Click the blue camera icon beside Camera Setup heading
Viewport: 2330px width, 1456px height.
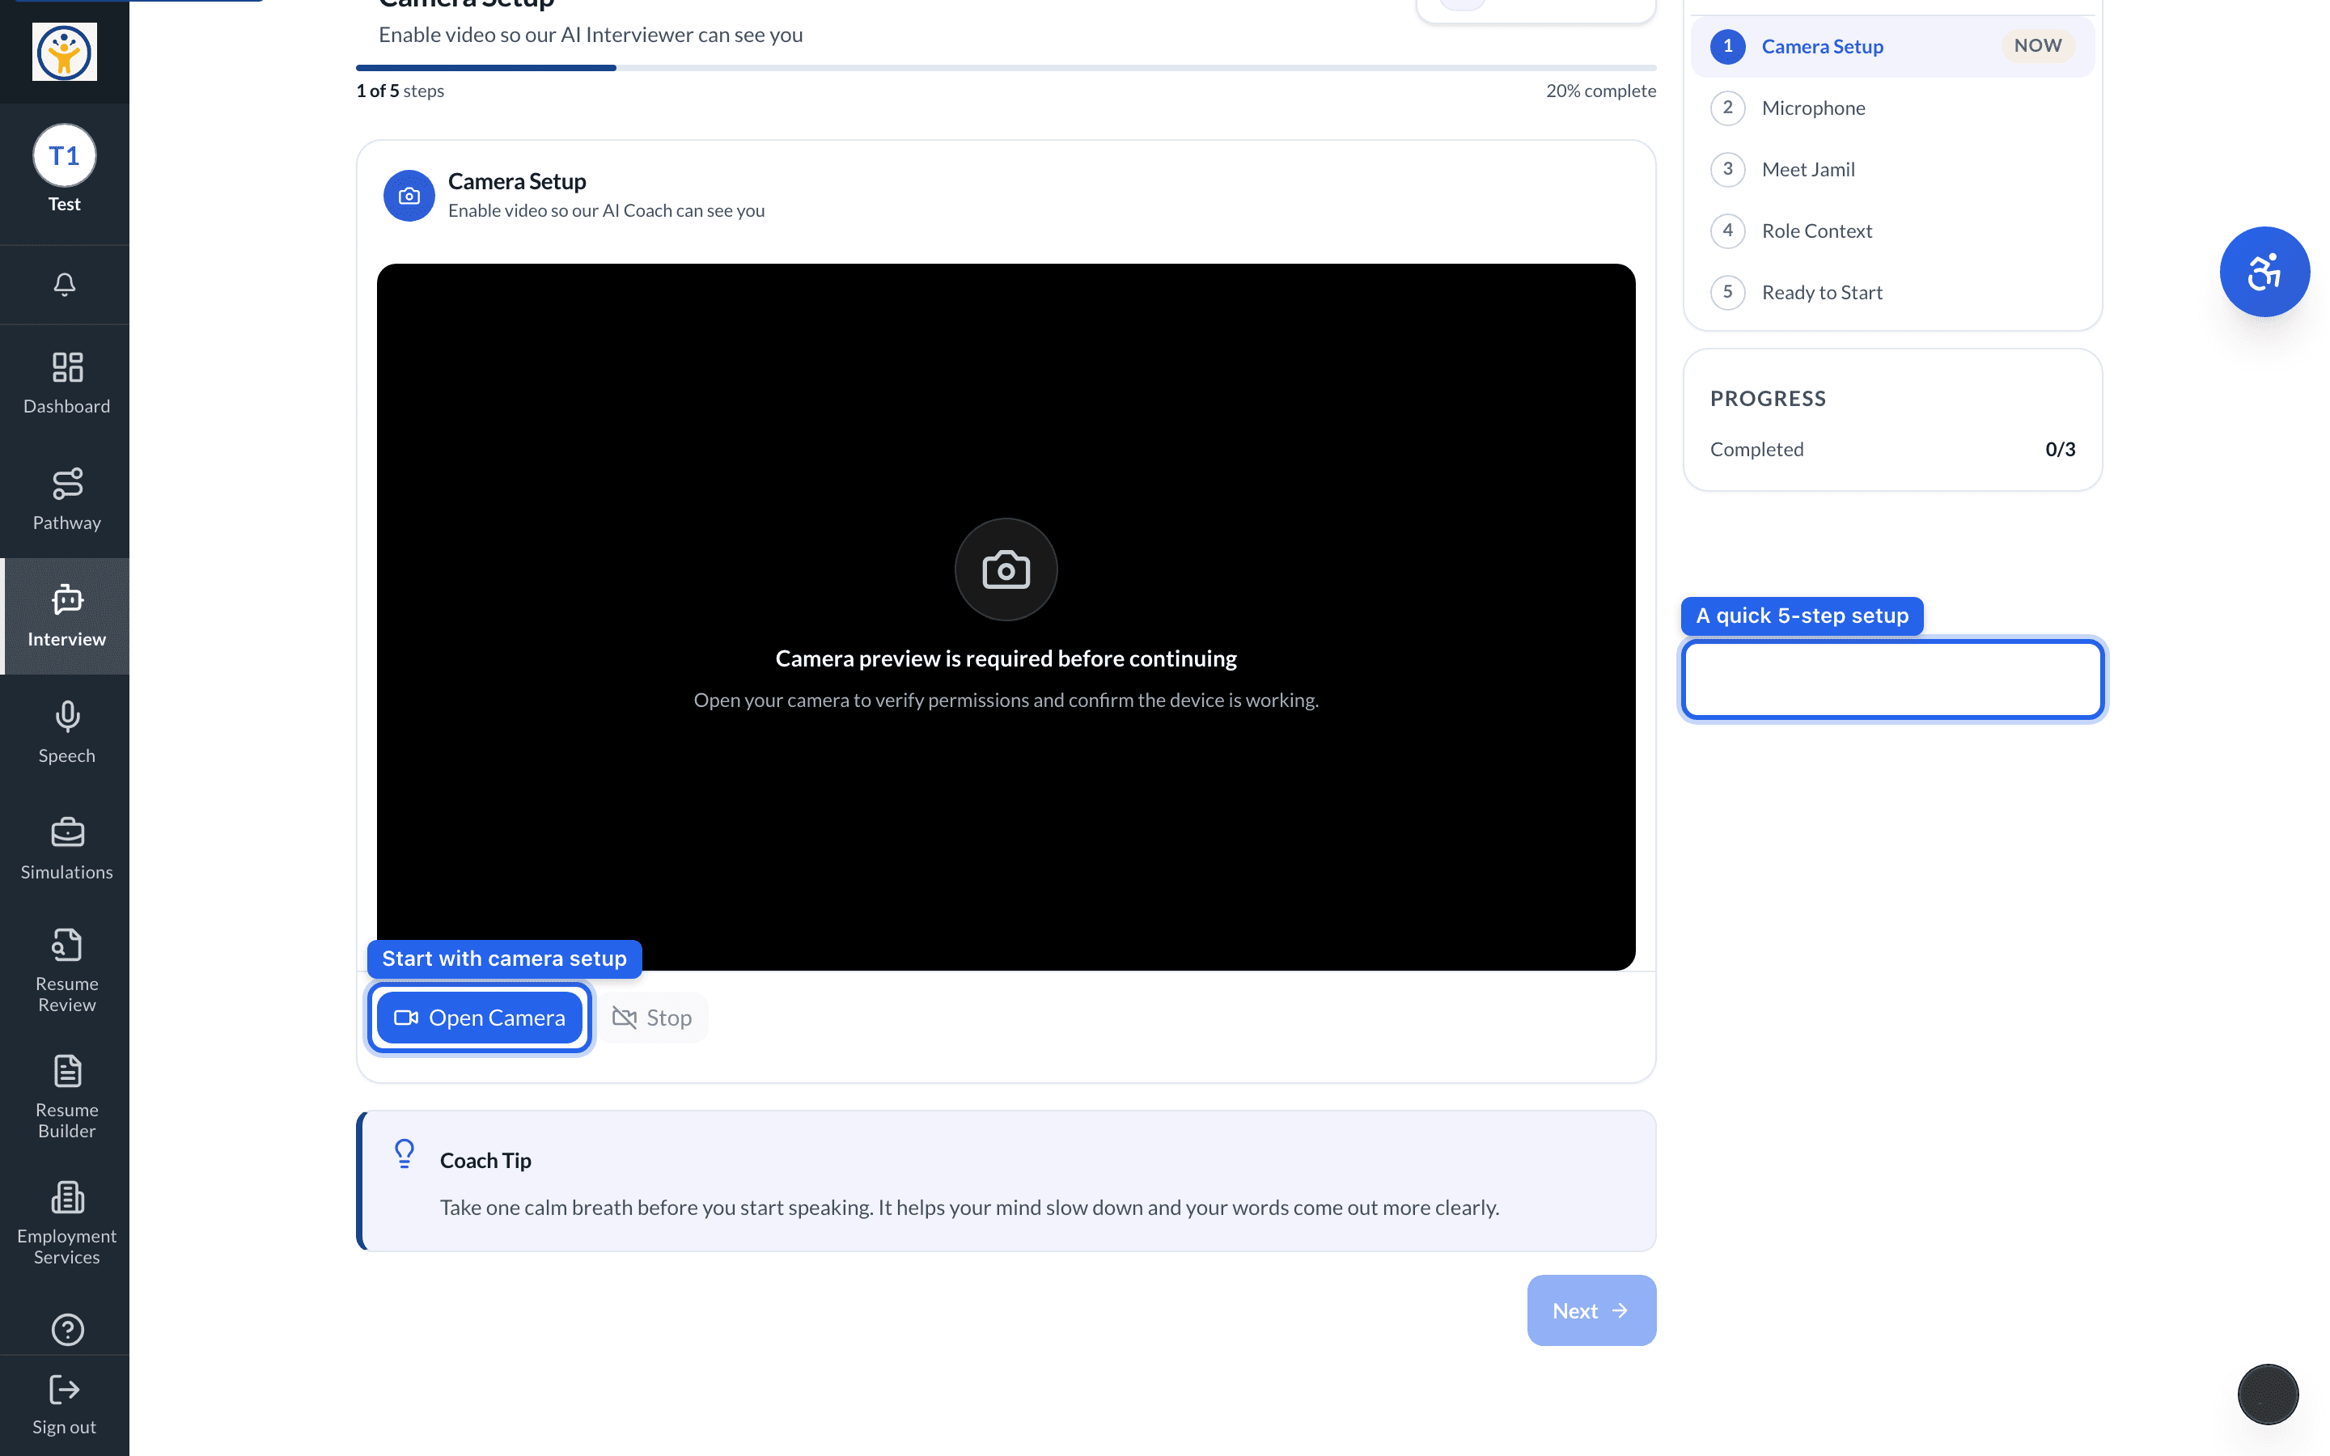tap(409, 196)
